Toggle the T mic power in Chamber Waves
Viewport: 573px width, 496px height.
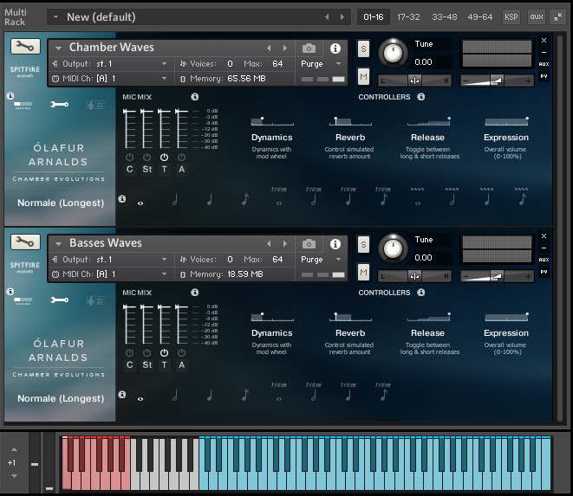coord(164,158)
